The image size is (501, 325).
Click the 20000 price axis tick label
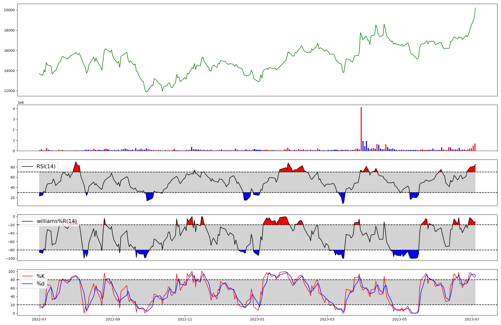pyautogui.click(x=9, y=10)
